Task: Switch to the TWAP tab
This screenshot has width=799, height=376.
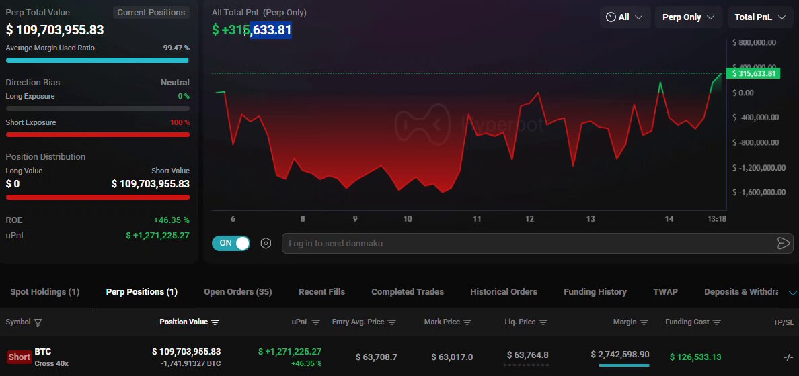Action: click(x=665, y=292)
